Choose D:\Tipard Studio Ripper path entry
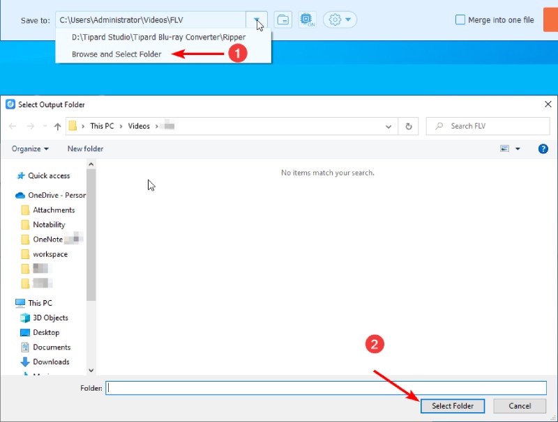The width and height of the screenshot is (558, 422). [158, 38]
